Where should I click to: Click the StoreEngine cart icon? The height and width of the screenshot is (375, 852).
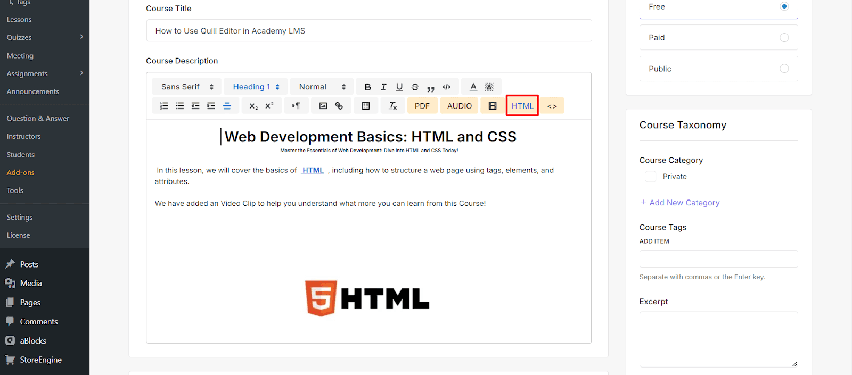pyautogui.click(x=10, y=360)
